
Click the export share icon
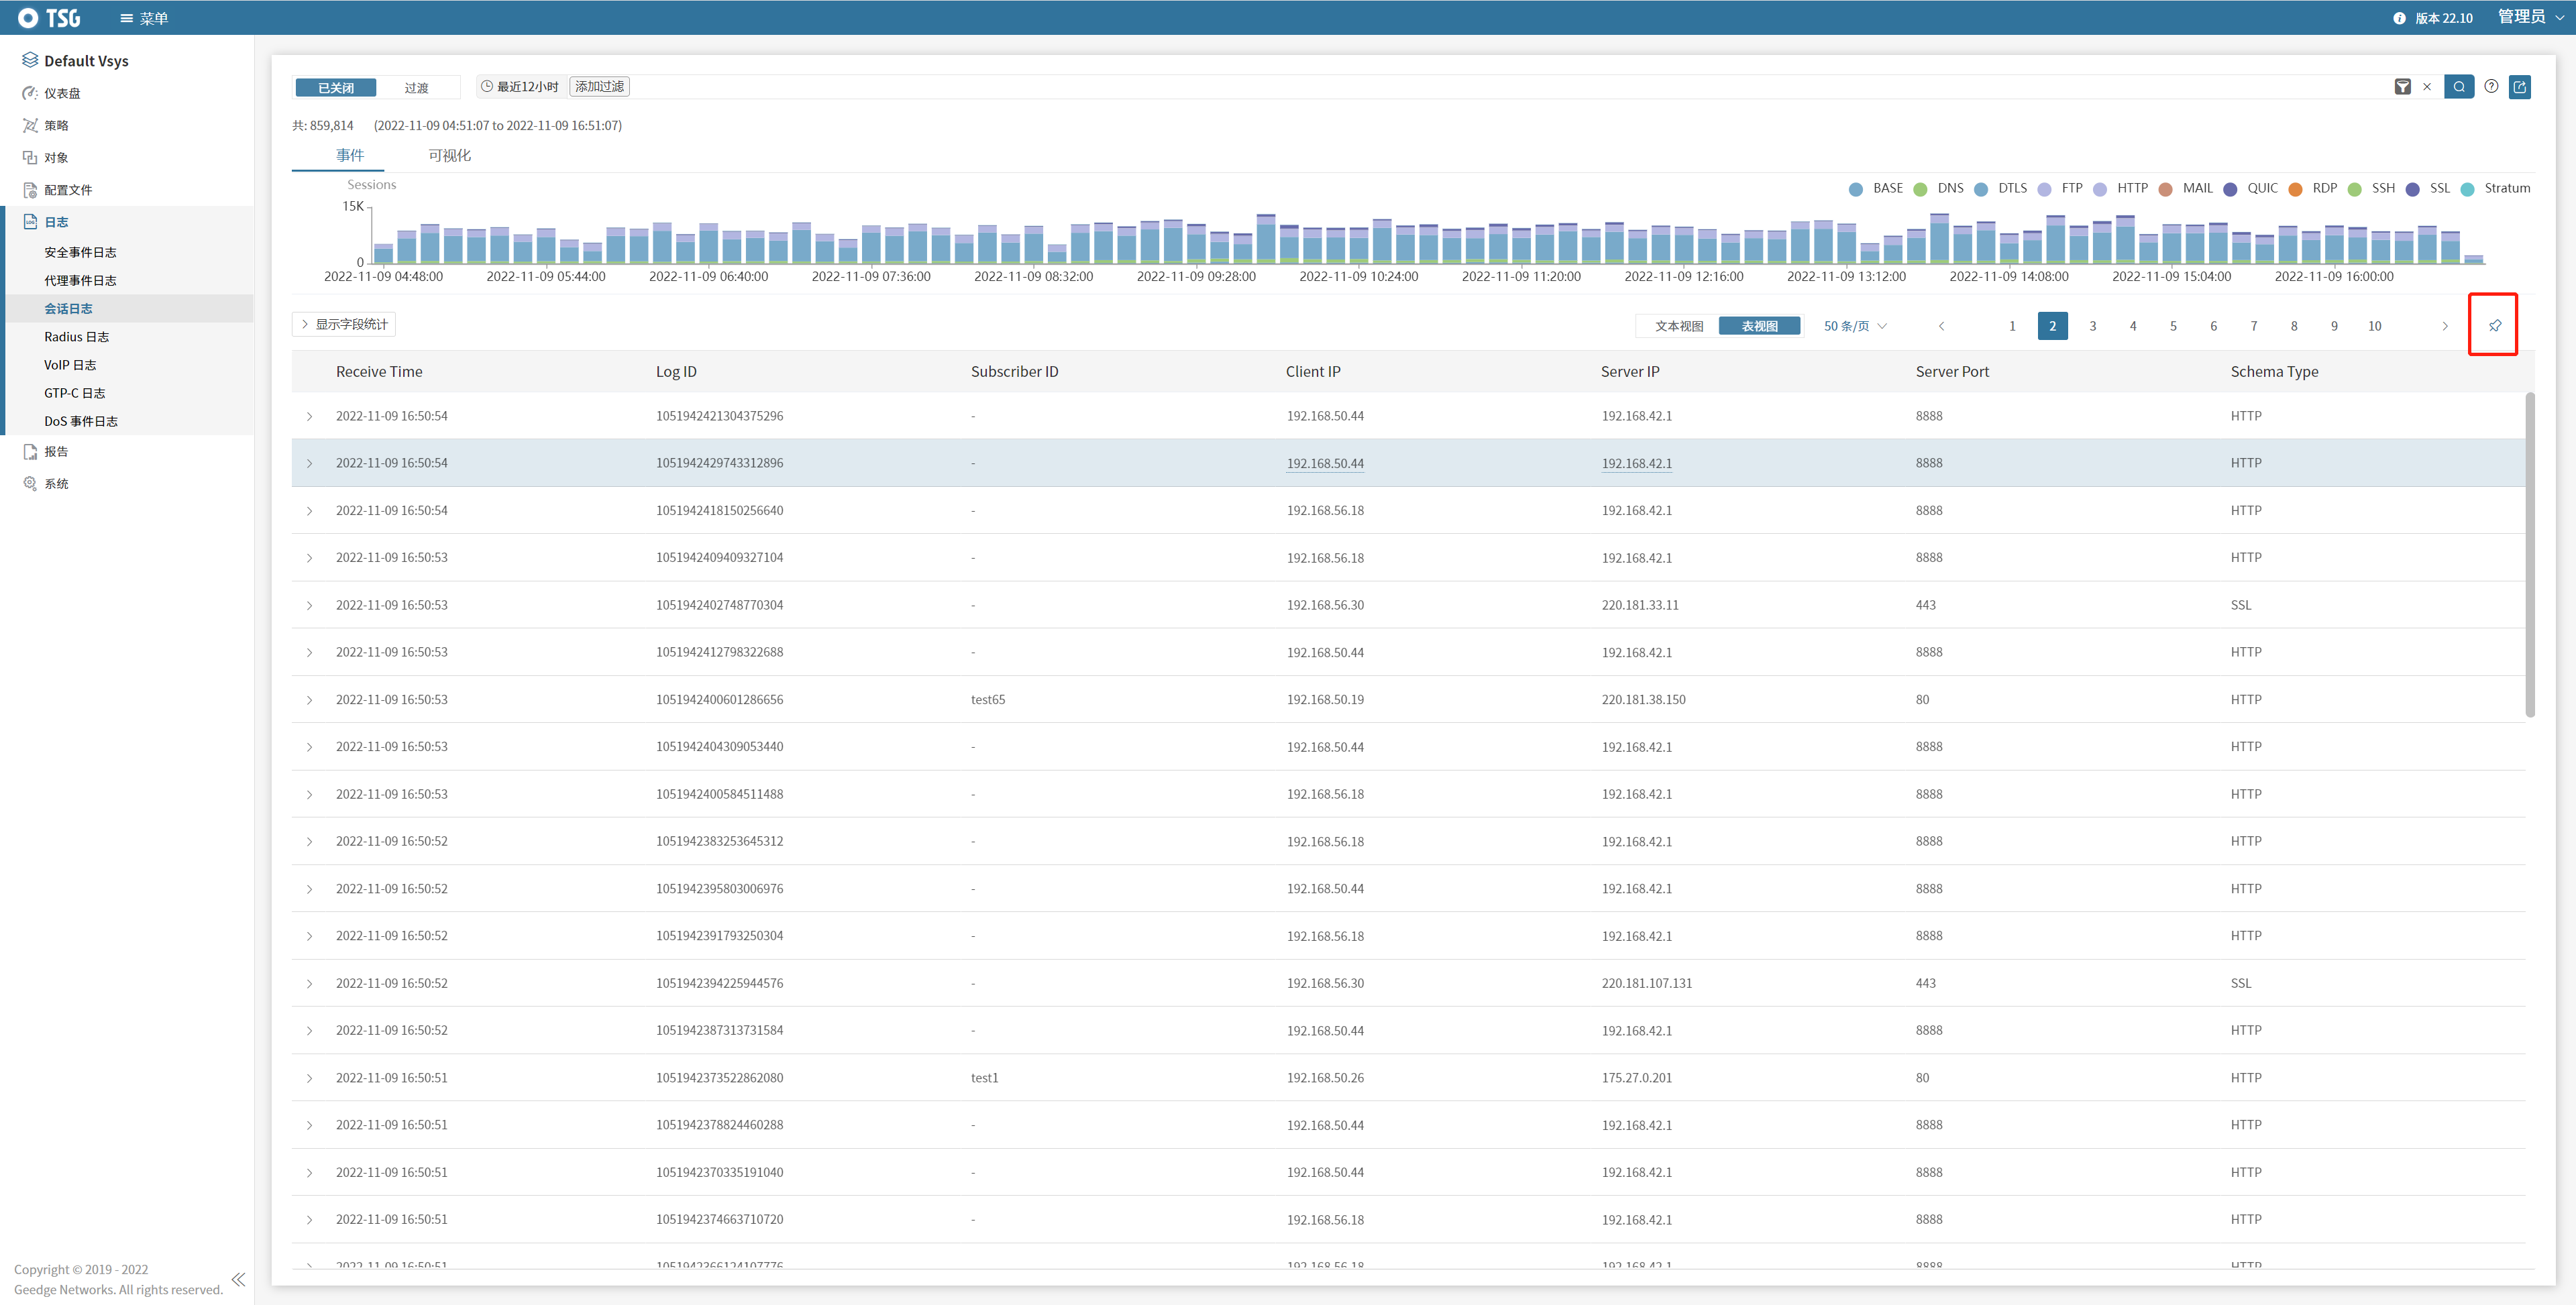(x=2520, y=87)
